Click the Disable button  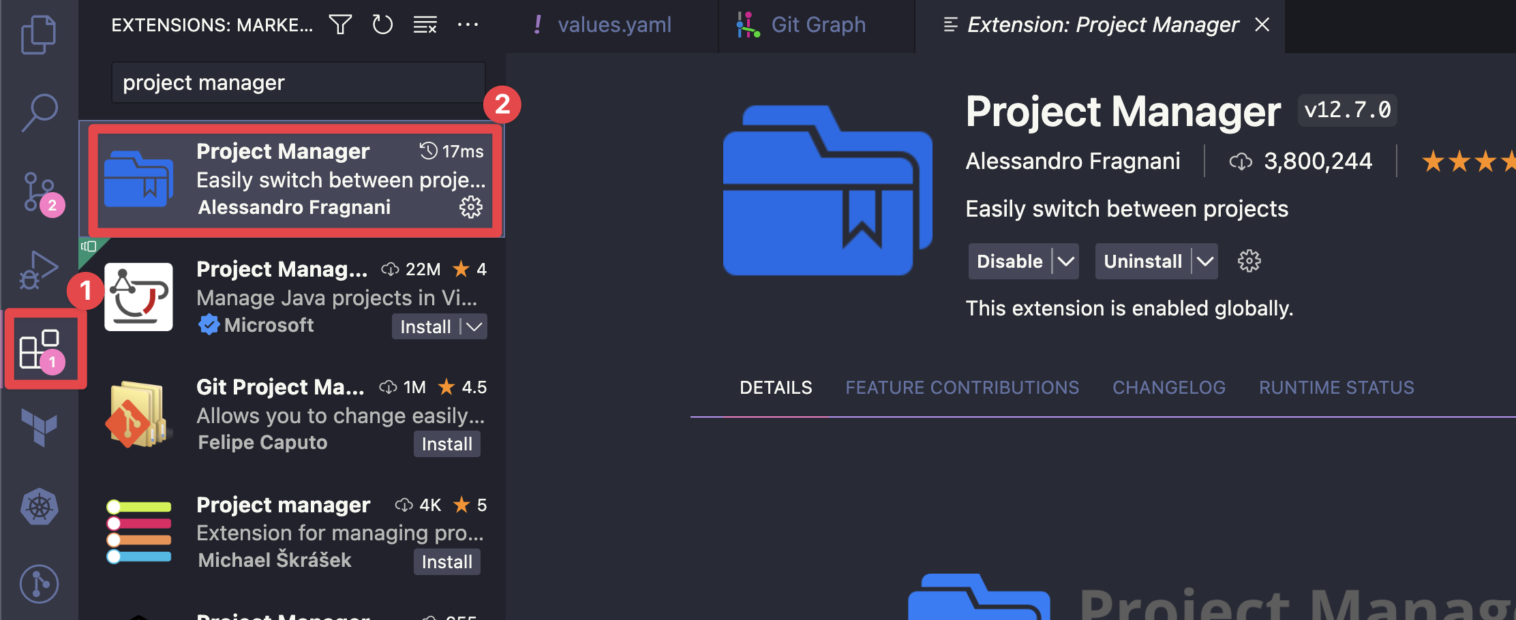[1010, 262]
